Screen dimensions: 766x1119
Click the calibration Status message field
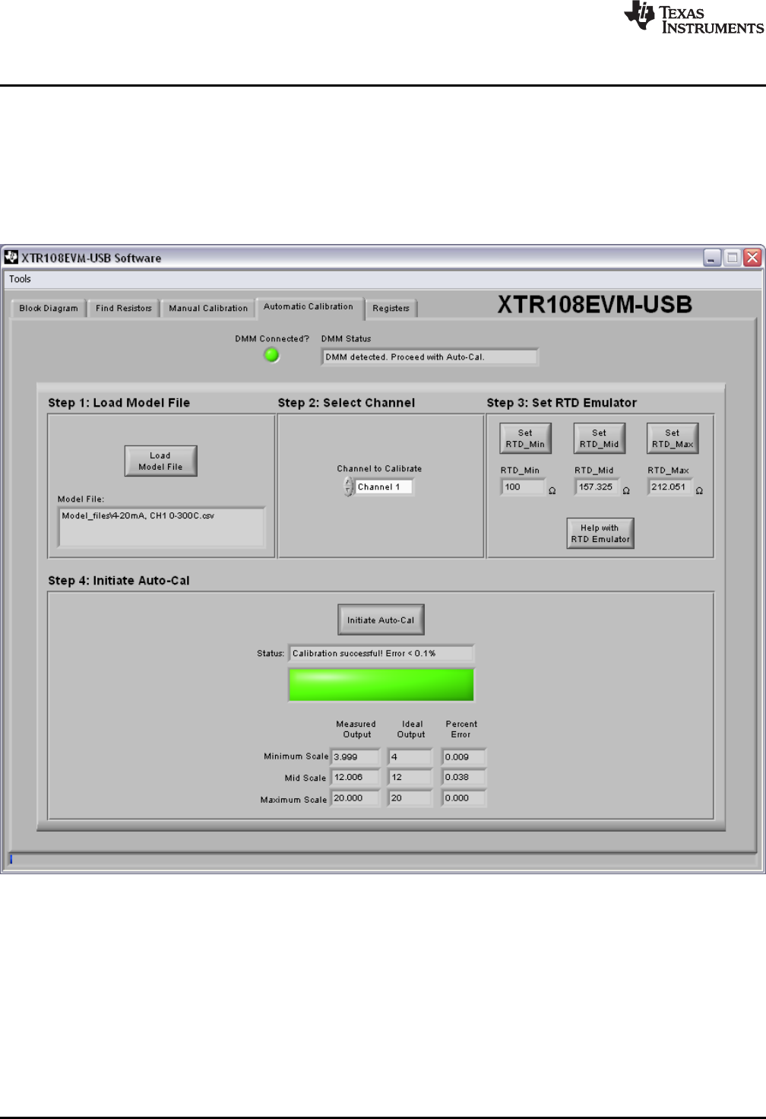[x=381, y=653]
